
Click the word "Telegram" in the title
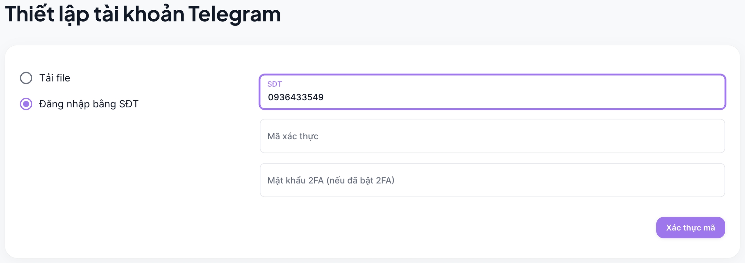tap(234, 14)
